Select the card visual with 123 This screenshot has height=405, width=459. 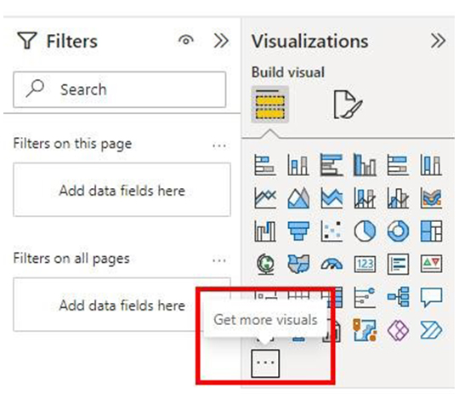click(x=365, y=264)
